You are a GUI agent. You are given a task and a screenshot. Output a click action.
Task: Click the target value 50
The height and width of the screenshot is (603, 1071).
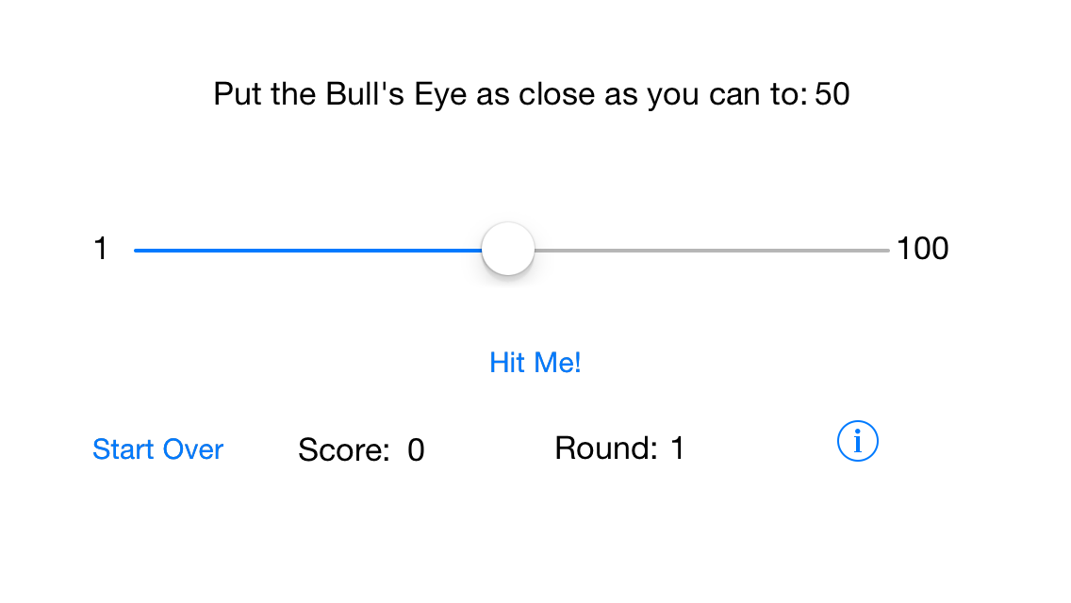point(832,94)
